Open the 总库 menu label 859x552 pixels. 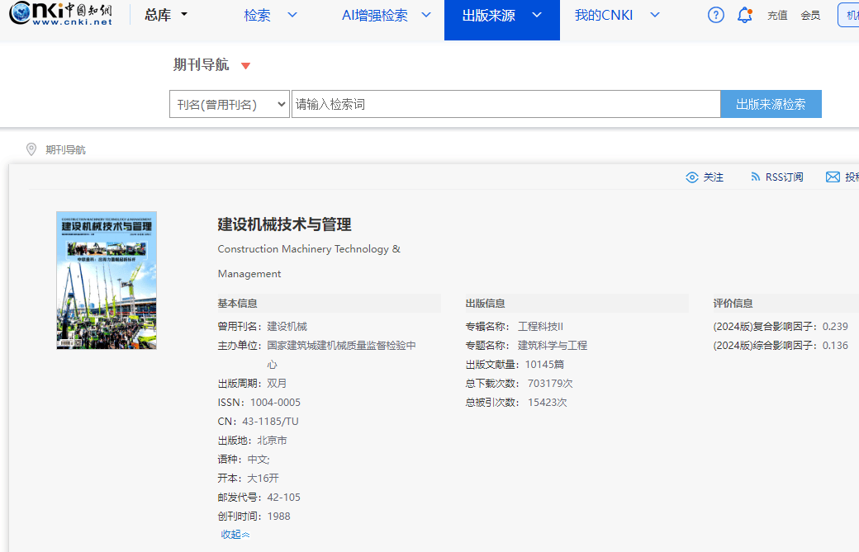click(158, 15)
